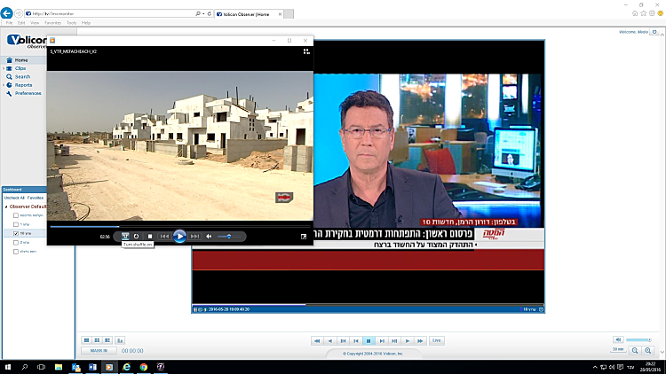Adjust the Volicon volume slider
666x374 pixels.
coord(638,339)
